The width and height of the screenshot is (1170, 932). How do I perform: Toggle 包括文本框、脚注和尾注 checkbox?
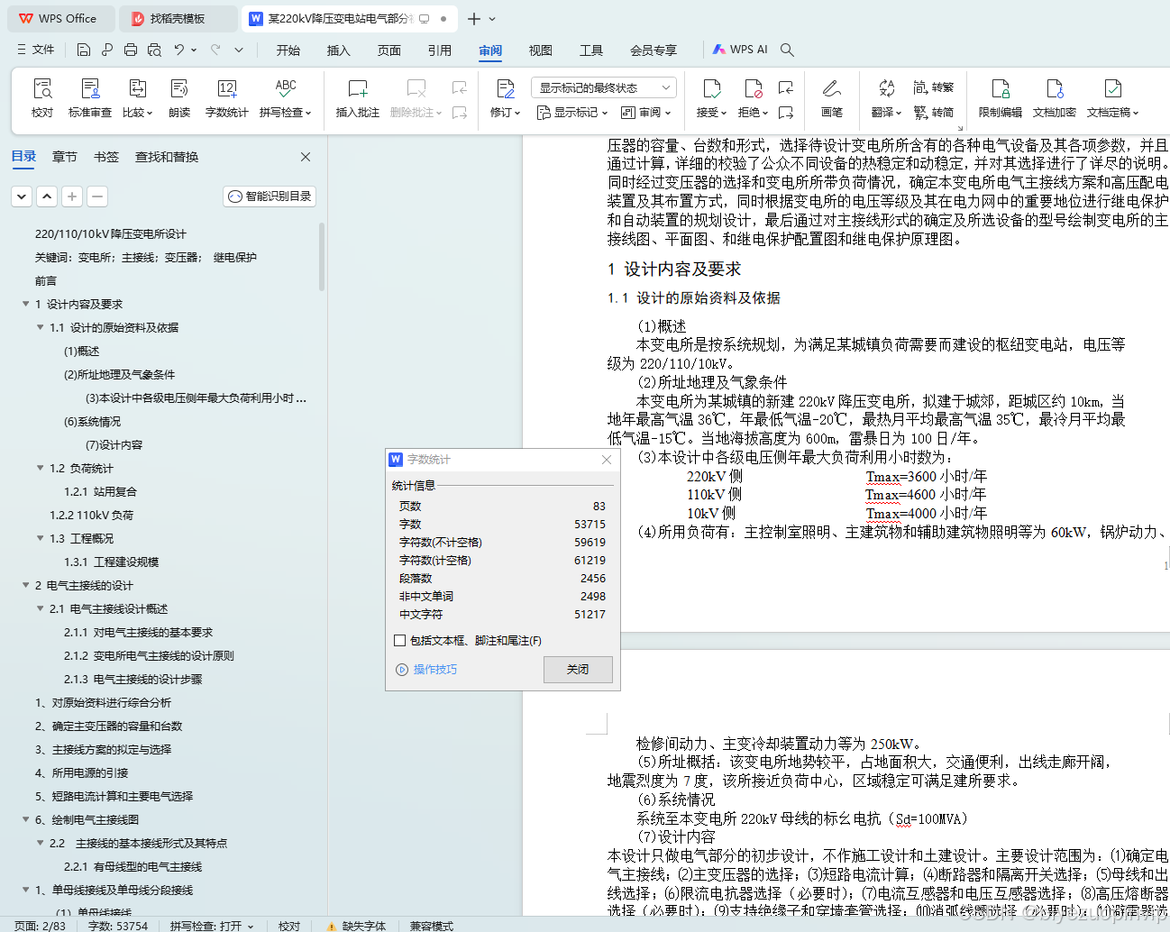[x=400, y=641]
